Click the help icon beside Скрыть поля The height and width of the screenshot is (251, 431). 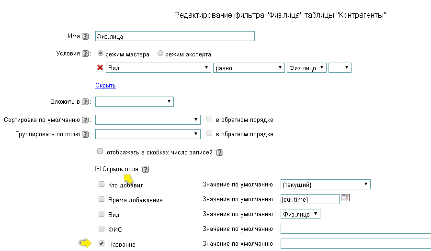pos(146,169)
